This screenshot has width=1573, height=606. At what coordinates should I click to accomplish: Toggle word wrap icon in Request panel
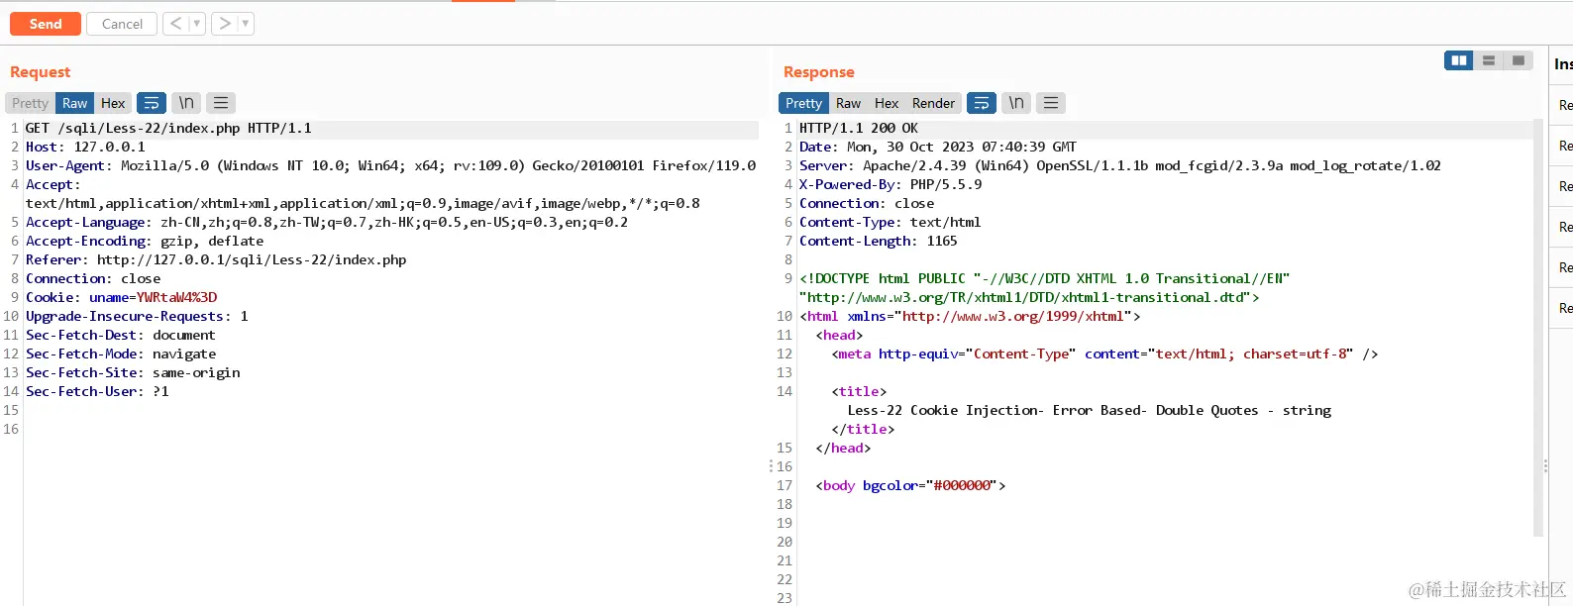152,103
